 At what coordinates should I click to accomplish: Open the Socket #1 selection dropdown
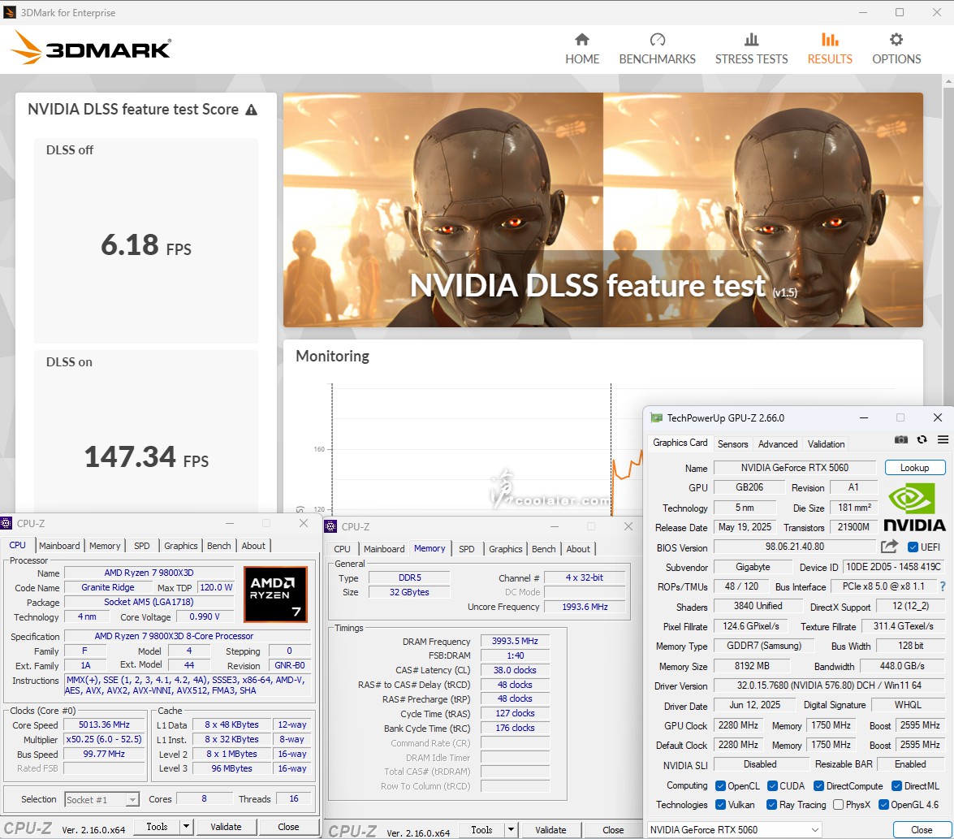coord(101,799)
